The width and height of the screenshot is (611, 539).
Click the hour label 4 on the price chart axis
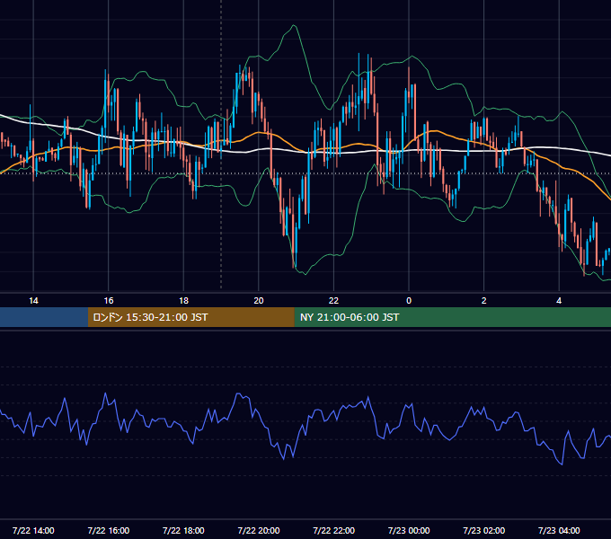point(559,301)
